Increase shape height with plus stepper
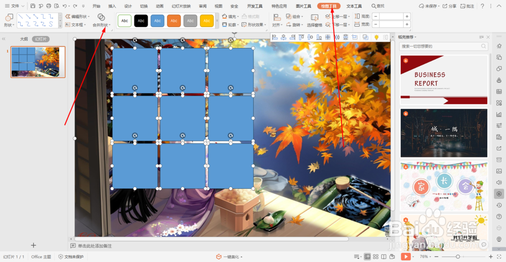 pos(407,17)
